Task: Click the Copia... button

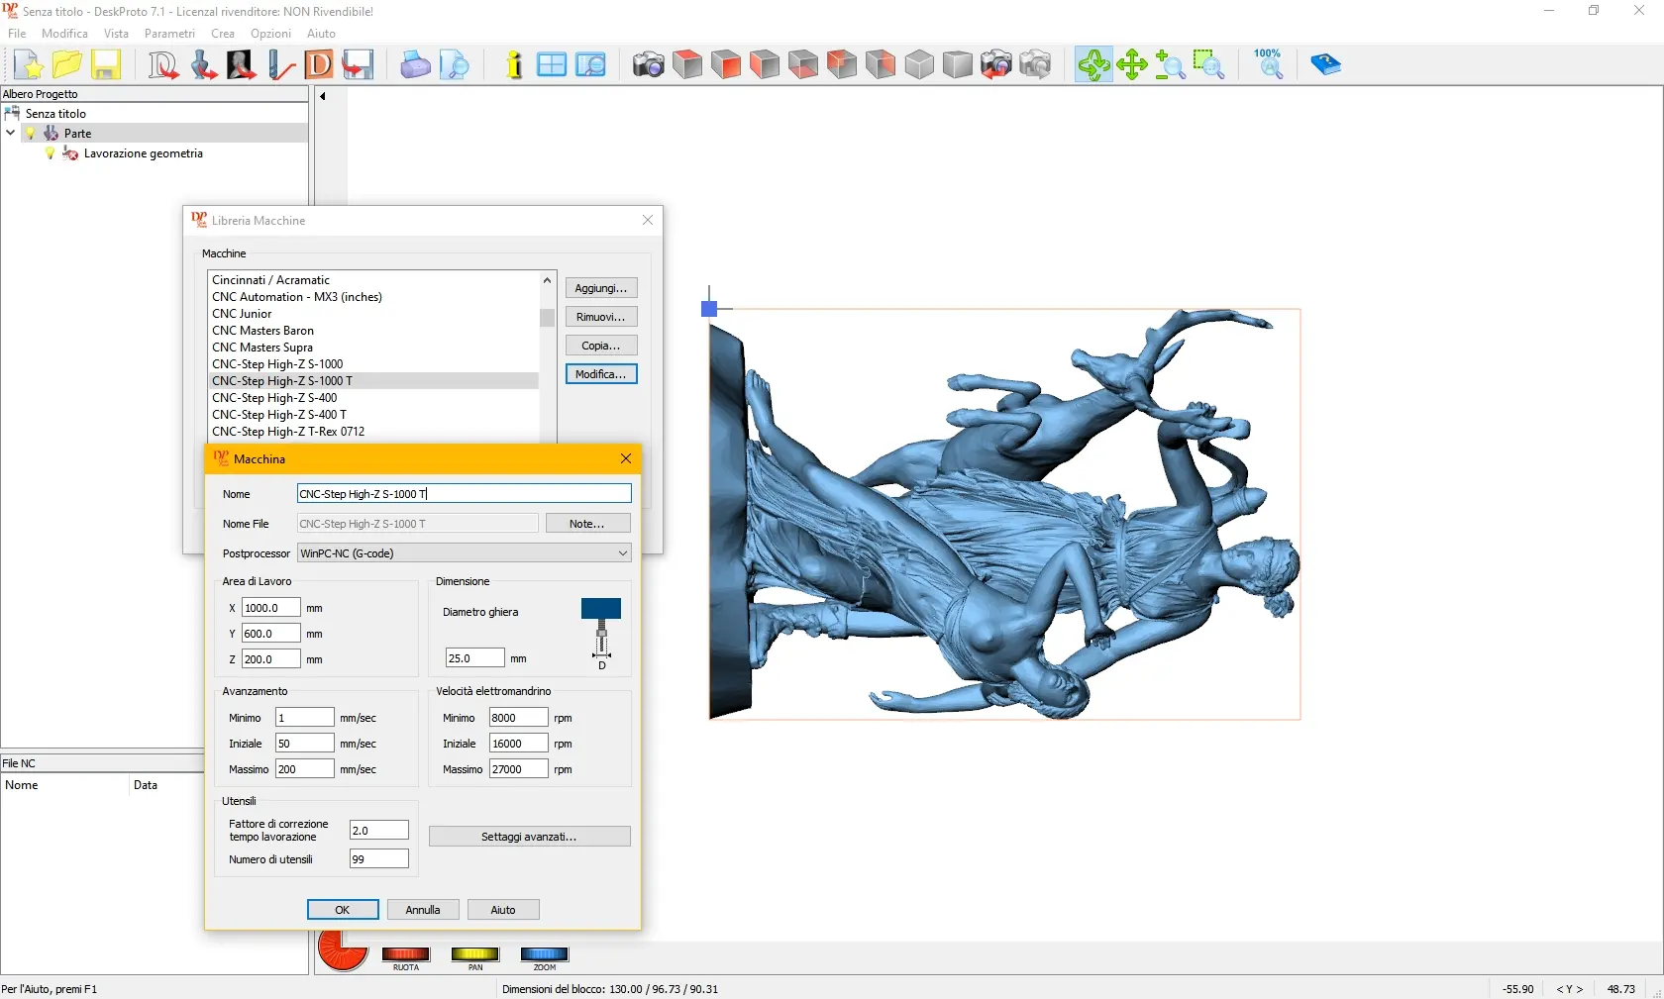Action: pyautogui.click(x=601, y=346)
